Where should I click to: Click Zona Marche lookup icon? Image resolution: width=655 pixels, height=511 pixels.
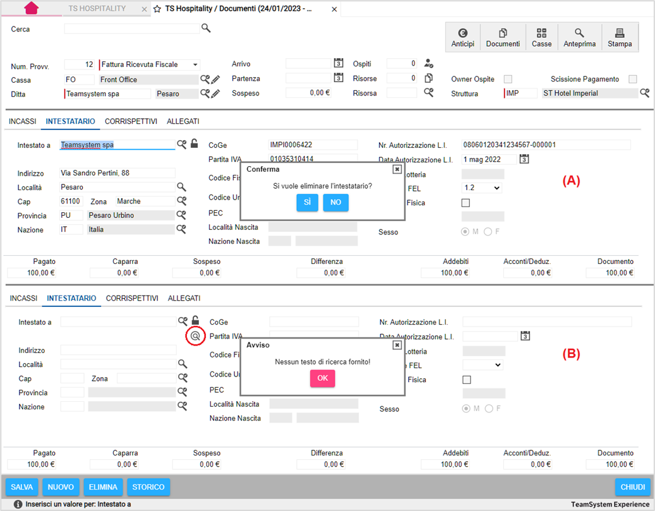coord(181,201)
